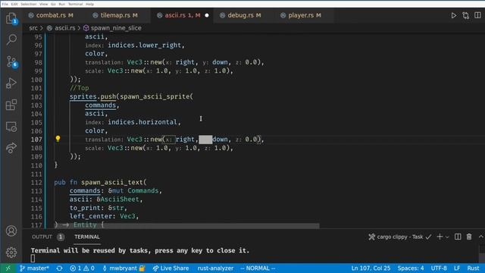485x273 pixels.
Task: Open the Explorer view in activity bar
Action: pyautogui.click(x=11, y=18)
